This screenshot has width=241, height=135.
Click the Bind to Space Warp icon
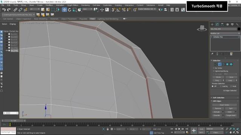(x=26, y=10)
